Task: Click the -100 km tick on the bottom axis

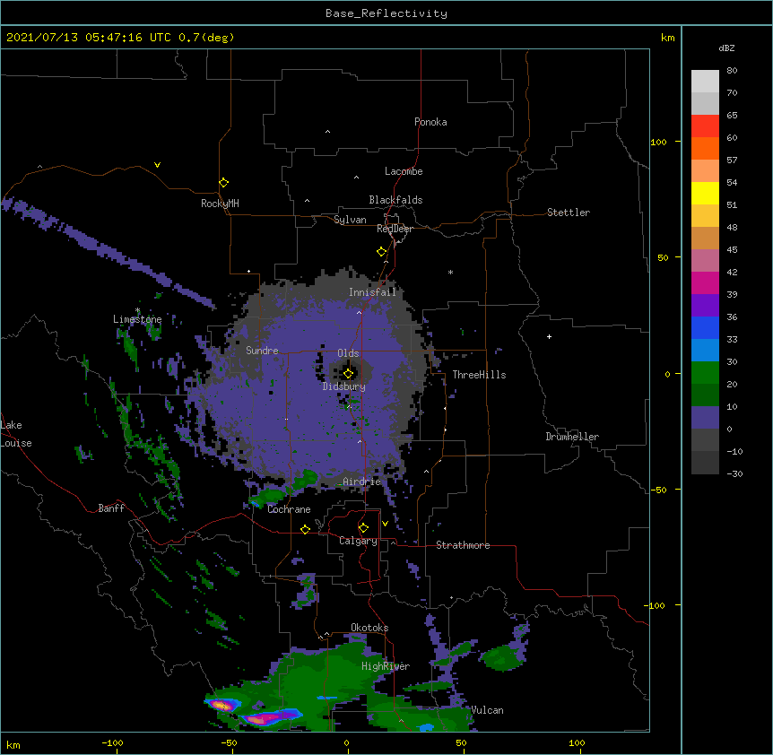Action: pyautogui.click(x=112, y=743)
